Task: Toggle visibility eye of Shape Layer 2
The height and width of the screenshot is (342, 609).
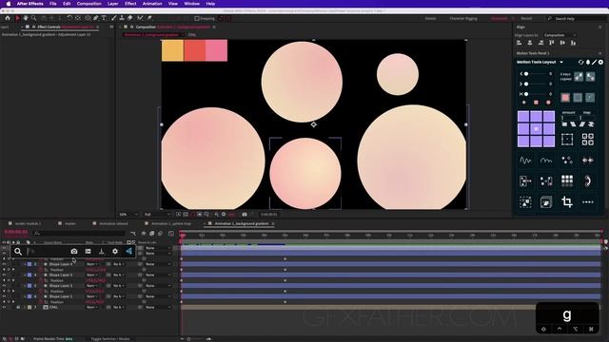Action: [x=4, y=286]
